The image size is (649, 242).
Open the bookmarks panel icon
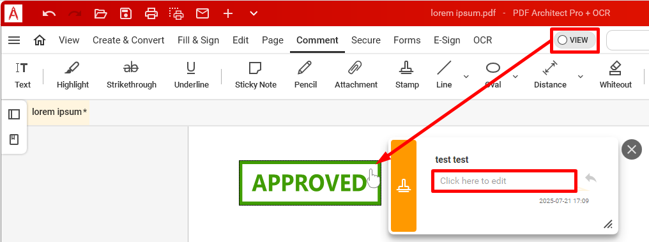click(x=14, y=139)
